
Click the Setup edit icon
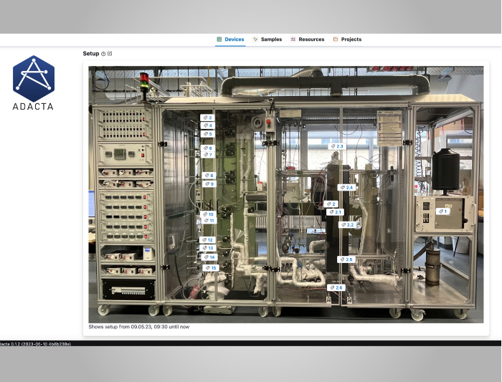click(110, 54)
